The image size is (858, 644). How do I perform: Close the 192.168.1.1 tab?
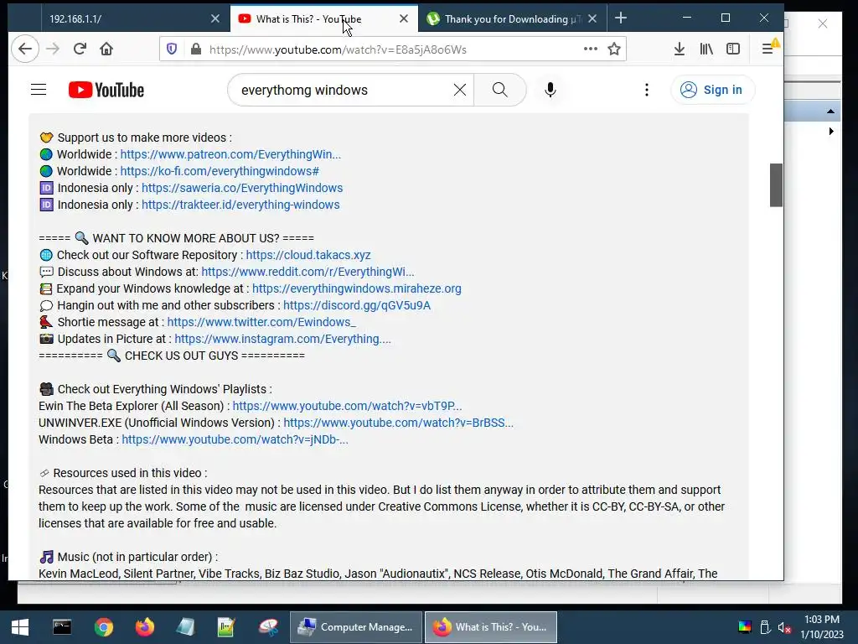[x=215, y=18]
